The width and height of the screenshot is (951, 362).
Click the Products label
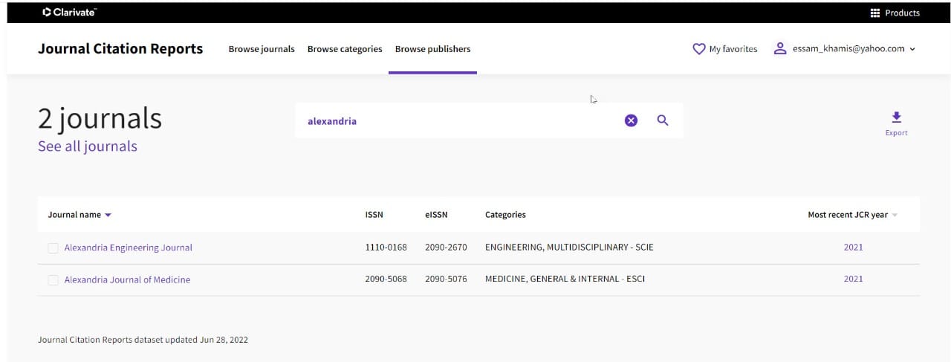click(x=902, y=13)
